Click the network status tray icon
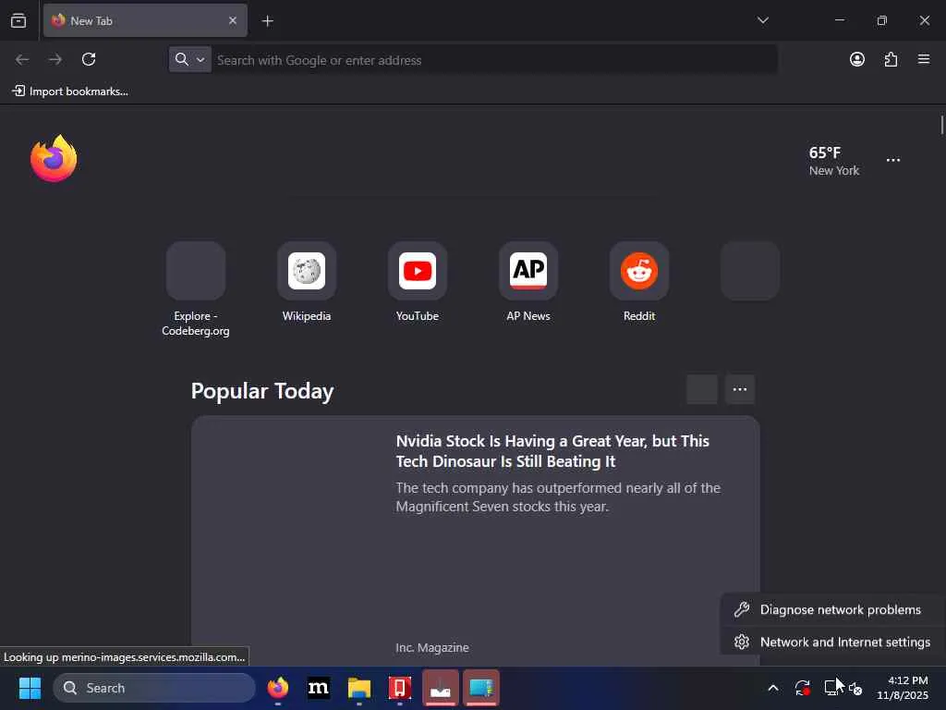 click(x=832, y=688)
